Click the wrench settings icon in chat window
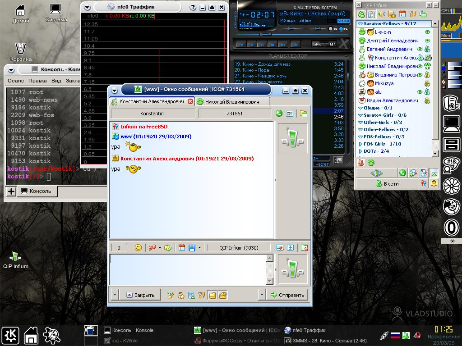This screenshot has height=346, width=462. click(x=201, y=295)
